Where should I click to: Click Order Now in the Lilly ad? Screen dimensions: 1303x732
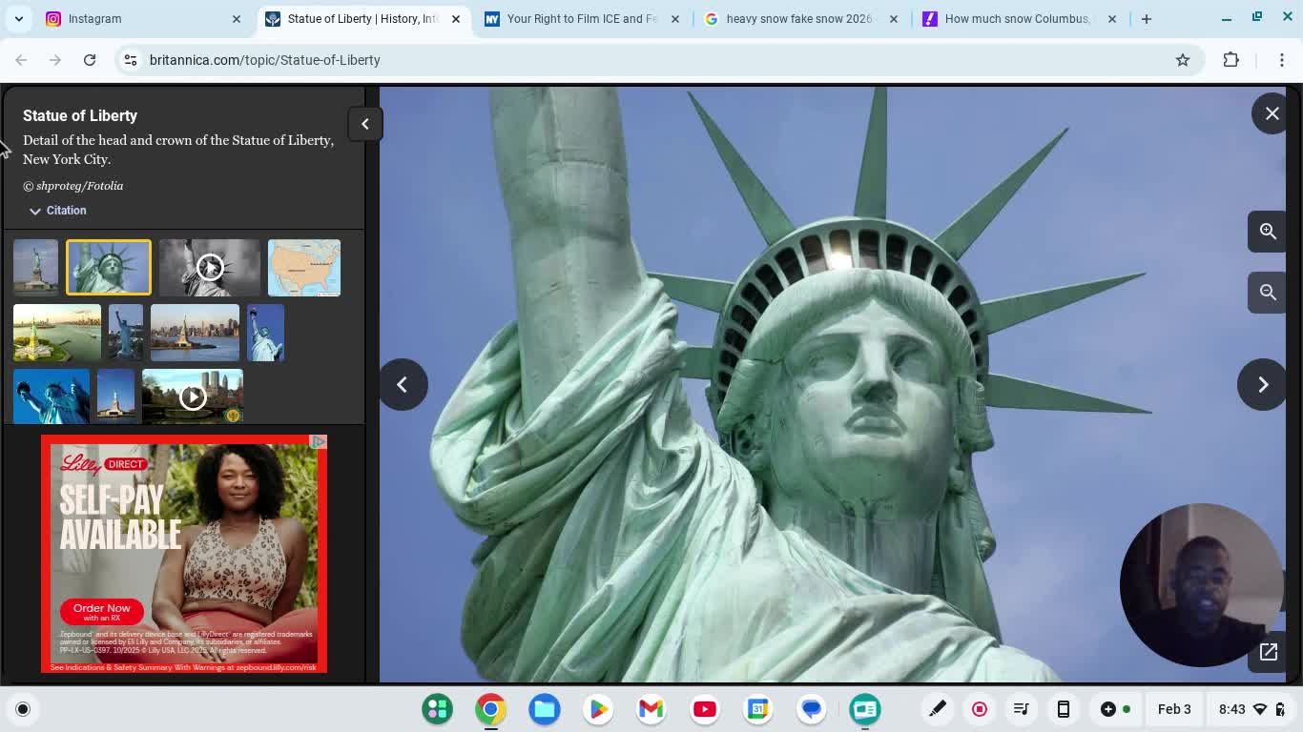[102, 611]
